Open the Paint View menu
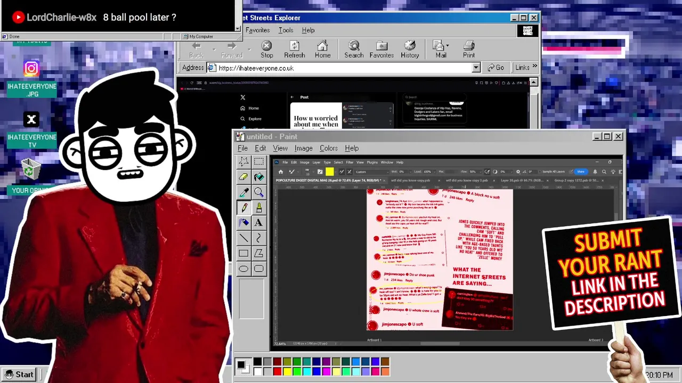This screenshot has width=682, height=383. click(x=280, y=148)
